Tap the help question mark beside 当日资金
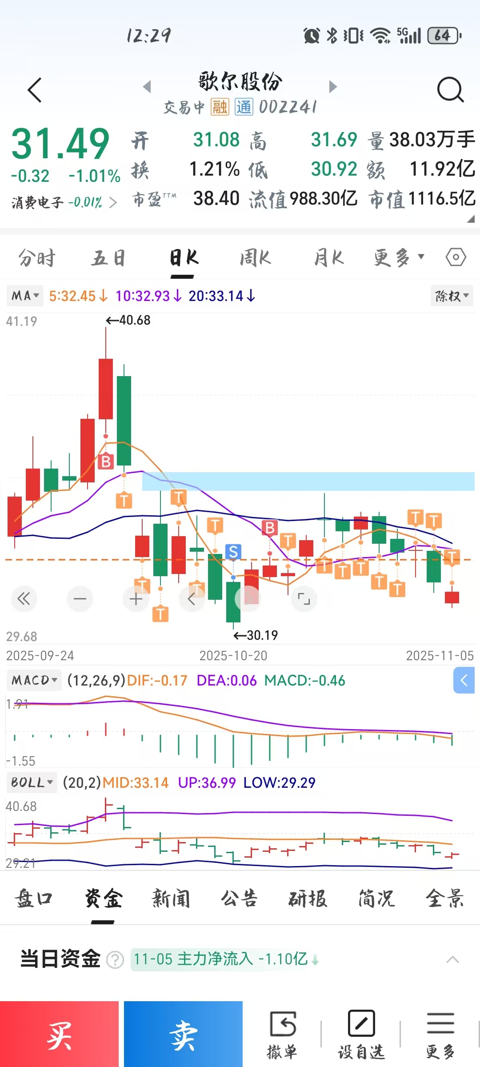 115,960
